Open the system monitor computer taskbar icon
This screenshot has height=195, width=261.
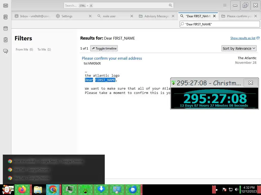pyautogui.click(x=70, y=190)
